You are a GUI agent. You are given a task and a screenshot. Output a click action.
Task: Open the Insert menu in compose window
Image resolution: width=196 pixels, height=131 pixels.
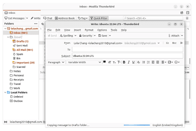(x=77, y=30)
